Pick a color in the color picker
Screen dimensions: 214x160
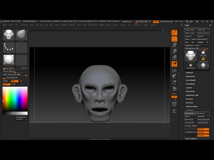[15, 99]
